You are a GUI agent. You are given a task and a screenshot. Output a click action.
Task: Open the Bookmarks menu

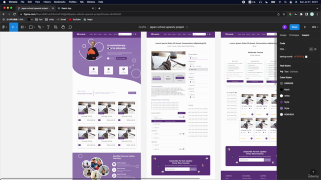(x=60, y=2)
